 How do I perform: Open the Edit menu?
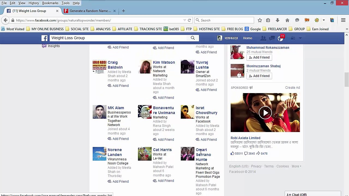point(13,3)
